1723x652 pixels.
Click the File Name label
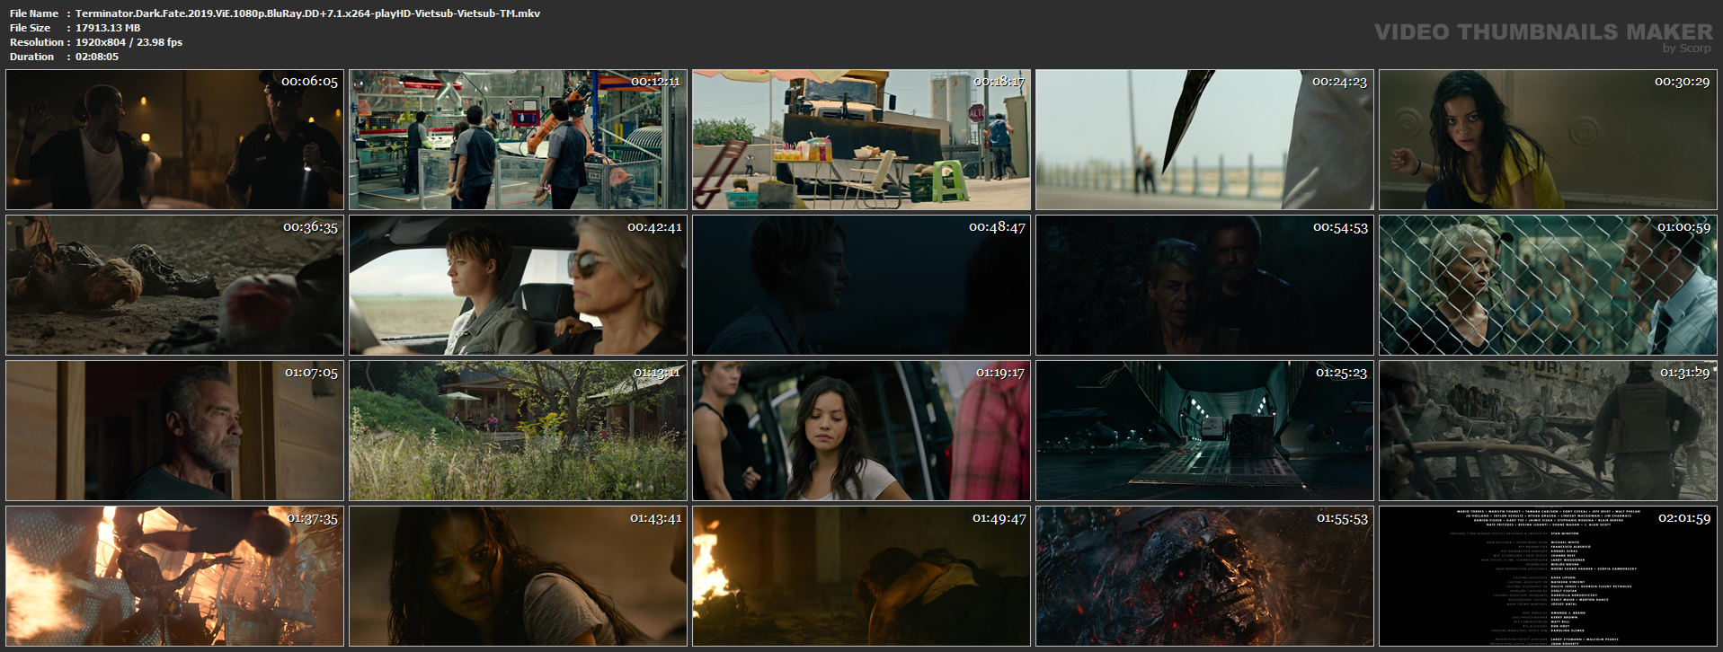[x=34, y=13]
